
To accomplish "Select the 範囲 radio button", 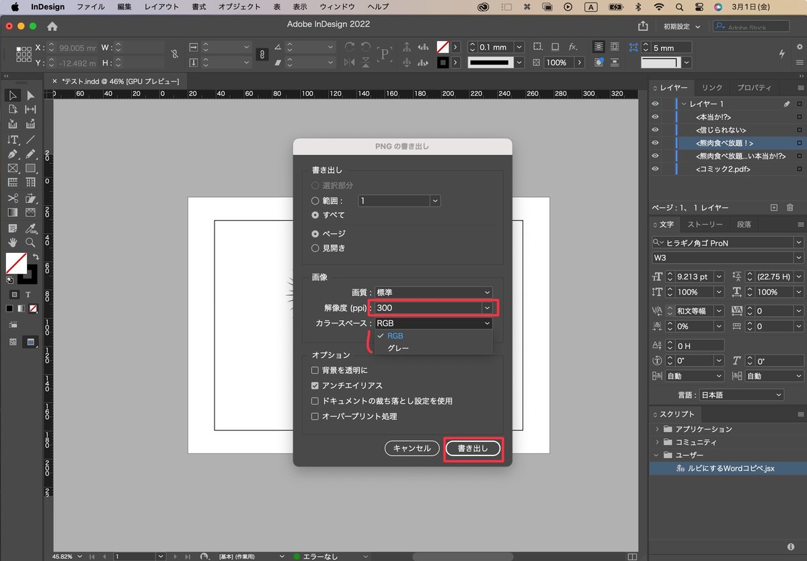I will (x=315, y=200).
